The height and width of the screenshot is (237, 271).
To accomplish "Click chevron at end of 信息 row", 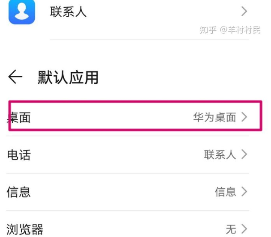I will [244, 191].
